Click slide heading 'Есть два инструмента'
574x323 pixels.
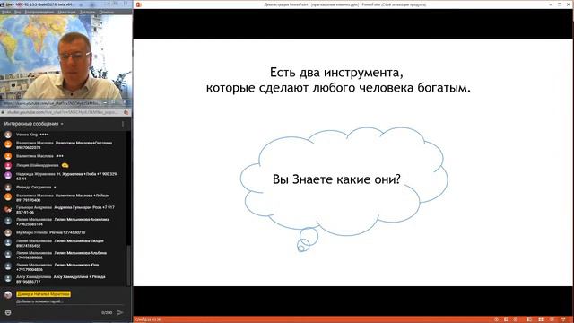click(x=336, y=73)
